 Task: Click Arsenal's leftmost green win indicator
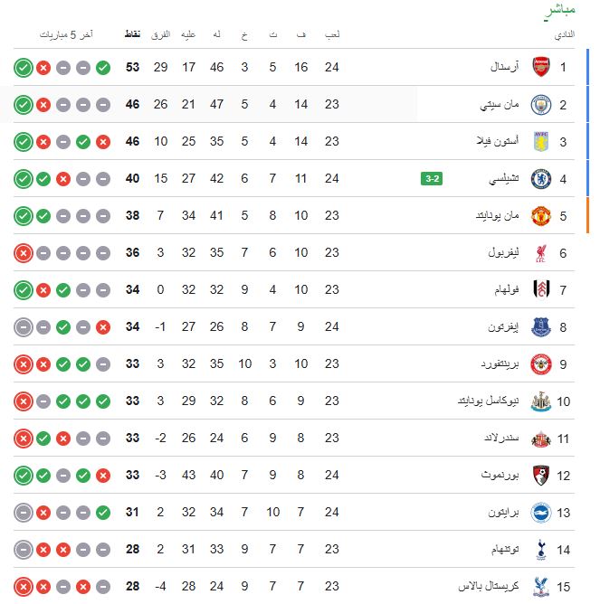(x=24, y=67)
